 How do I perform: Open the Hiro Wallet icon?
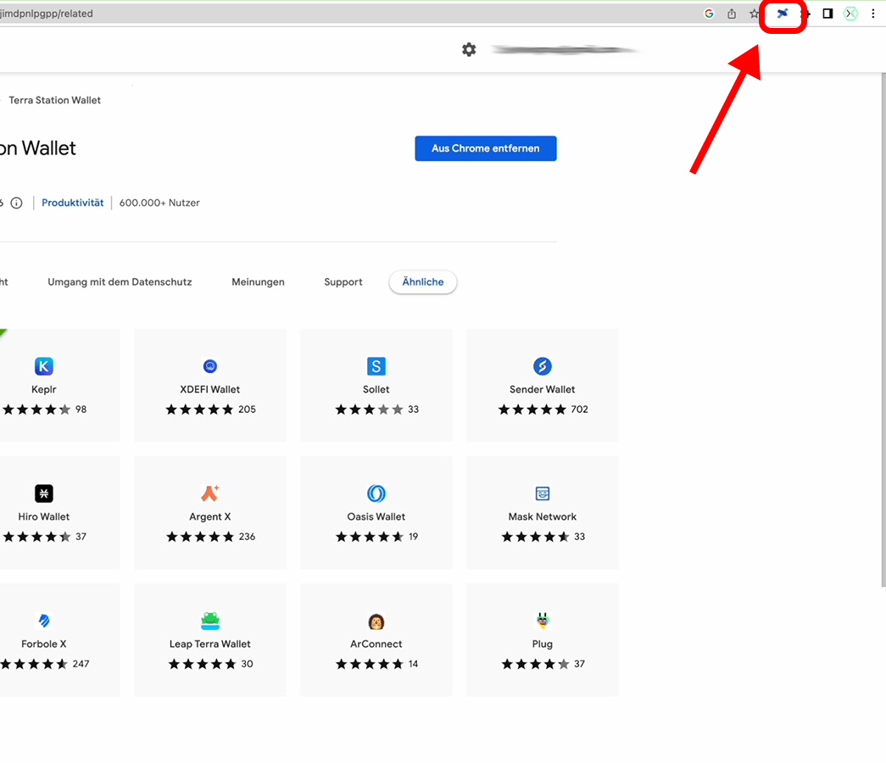[x=44, y=493]
